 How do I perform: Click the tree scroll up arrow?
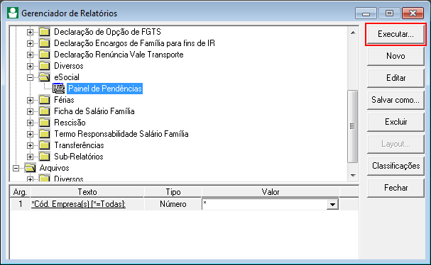click(x=353, y=33)
